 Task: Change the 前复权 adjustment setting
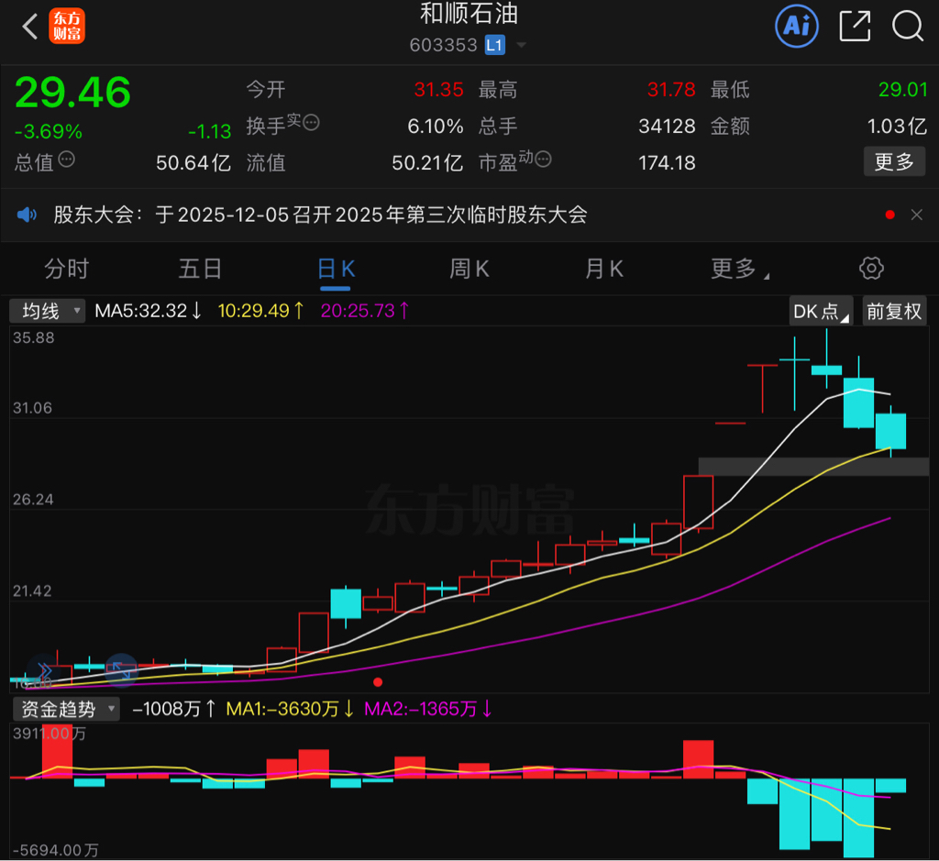pyautogui.click(x=894, y=312)
